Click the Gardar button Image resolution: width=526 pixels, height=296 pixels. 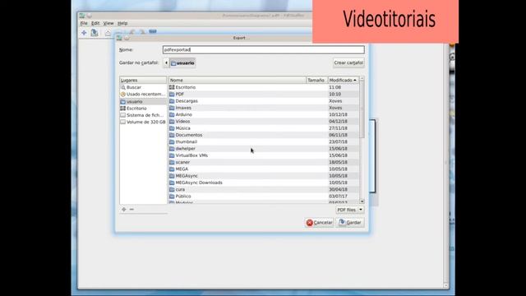[x=350, y=223]
